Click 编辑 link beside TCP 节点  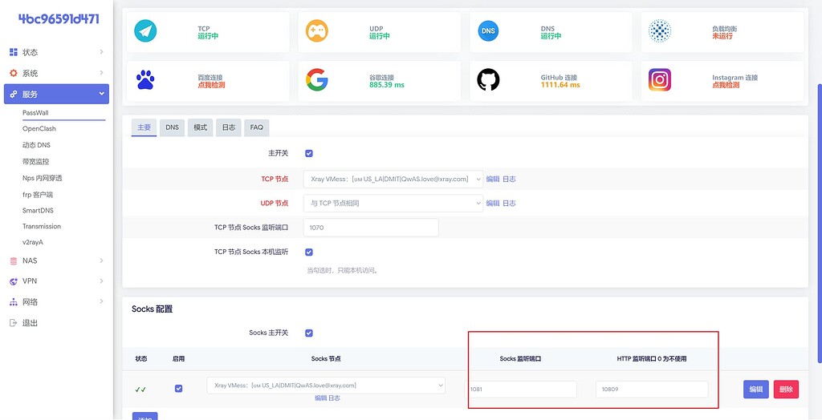coord(493,179)
